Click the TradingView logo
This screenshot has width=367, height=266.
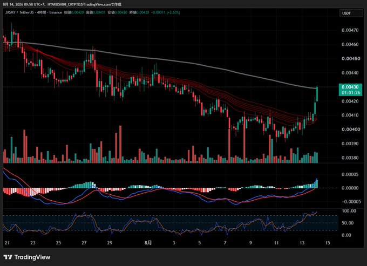click(27, 257)
